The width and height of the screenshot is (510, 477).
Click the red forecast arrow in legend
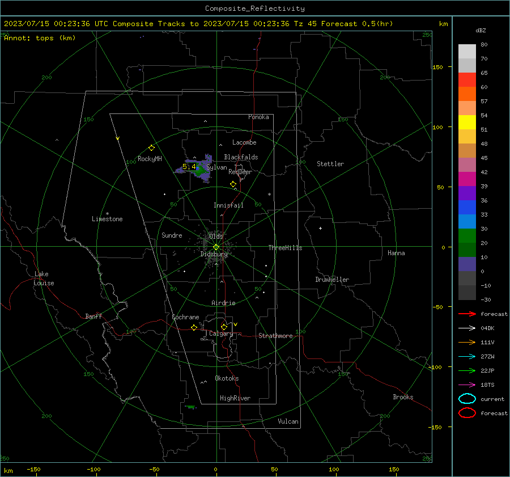pos(467,314)
